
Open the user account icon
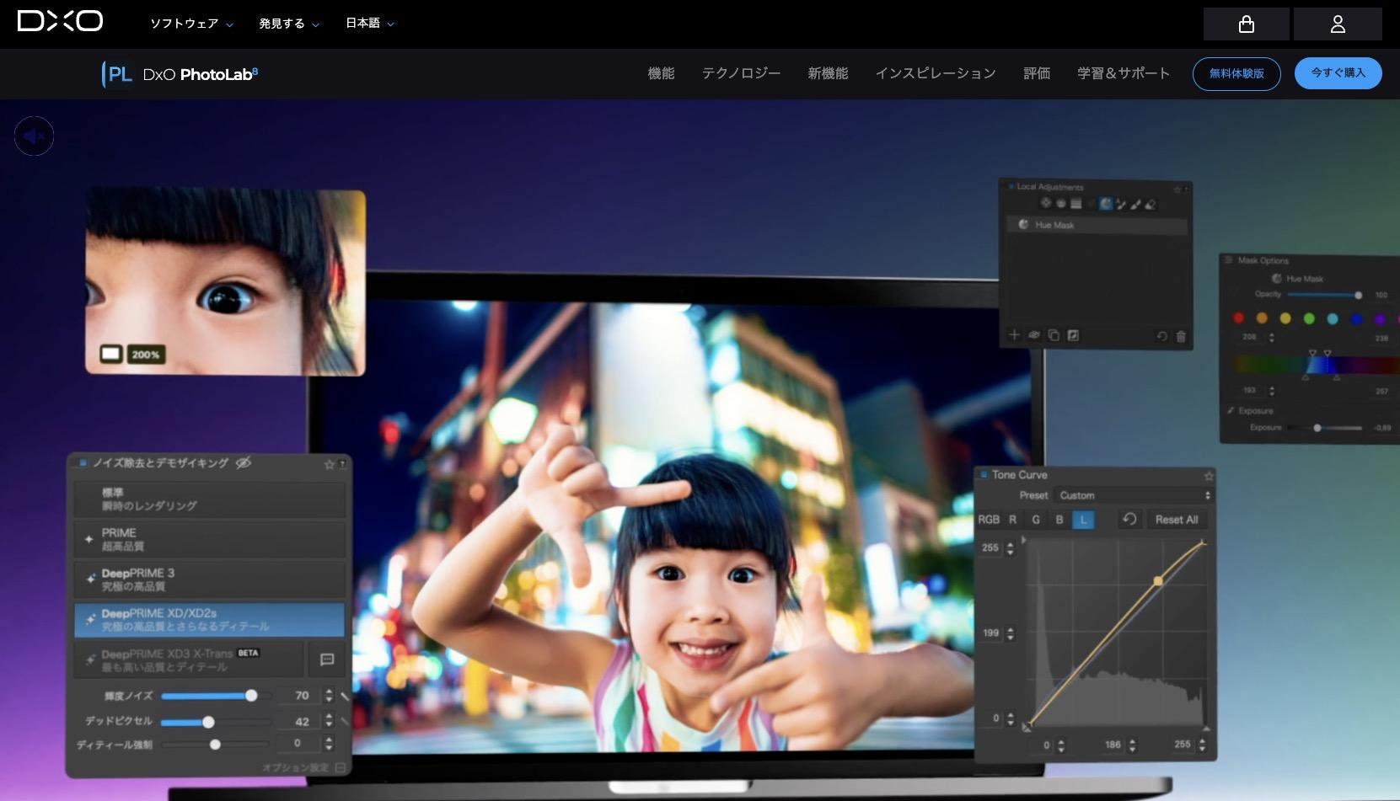[x=1338, y=24]
